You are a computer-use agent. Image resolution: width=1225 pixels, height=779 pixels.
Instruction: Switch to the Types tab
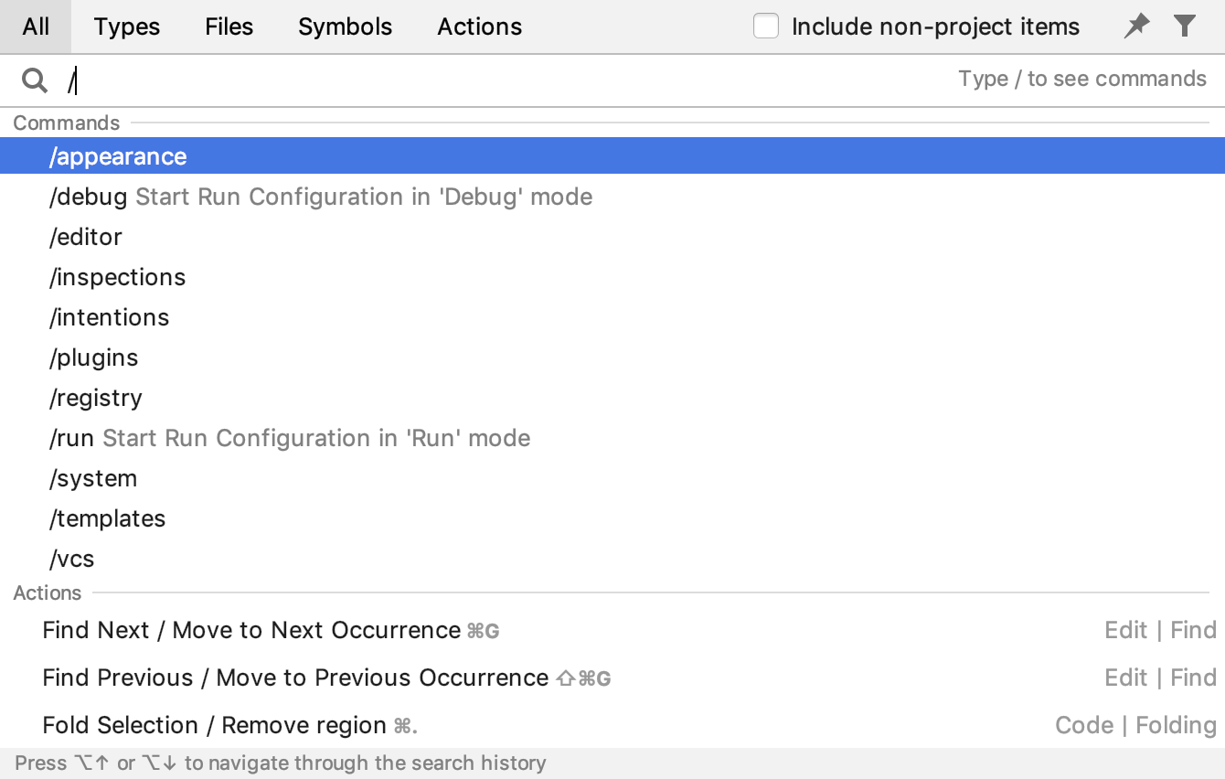coord(126,27)
